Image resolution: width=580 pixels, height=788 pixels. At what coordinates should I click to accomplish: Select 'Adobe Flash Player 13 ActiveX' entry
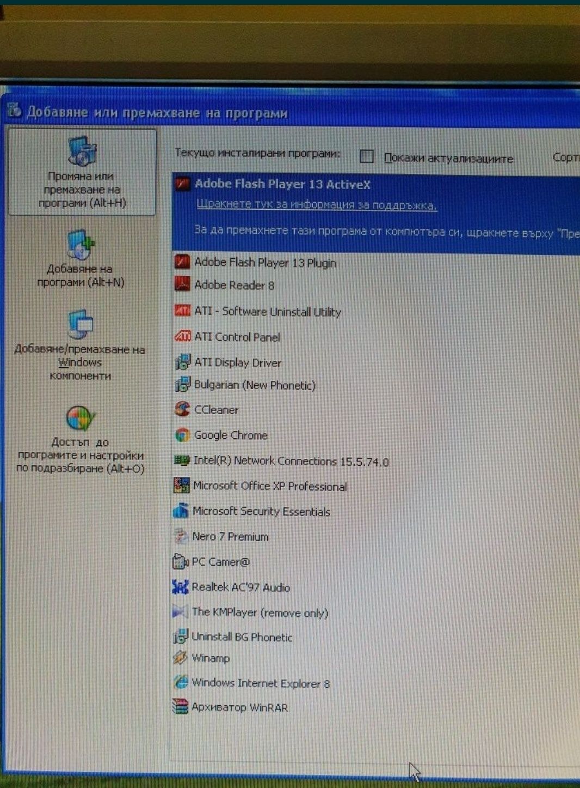(376, 214)
